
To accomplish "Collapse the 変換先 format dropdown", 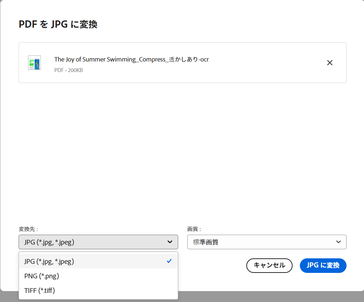I will [x=98, y=242].
